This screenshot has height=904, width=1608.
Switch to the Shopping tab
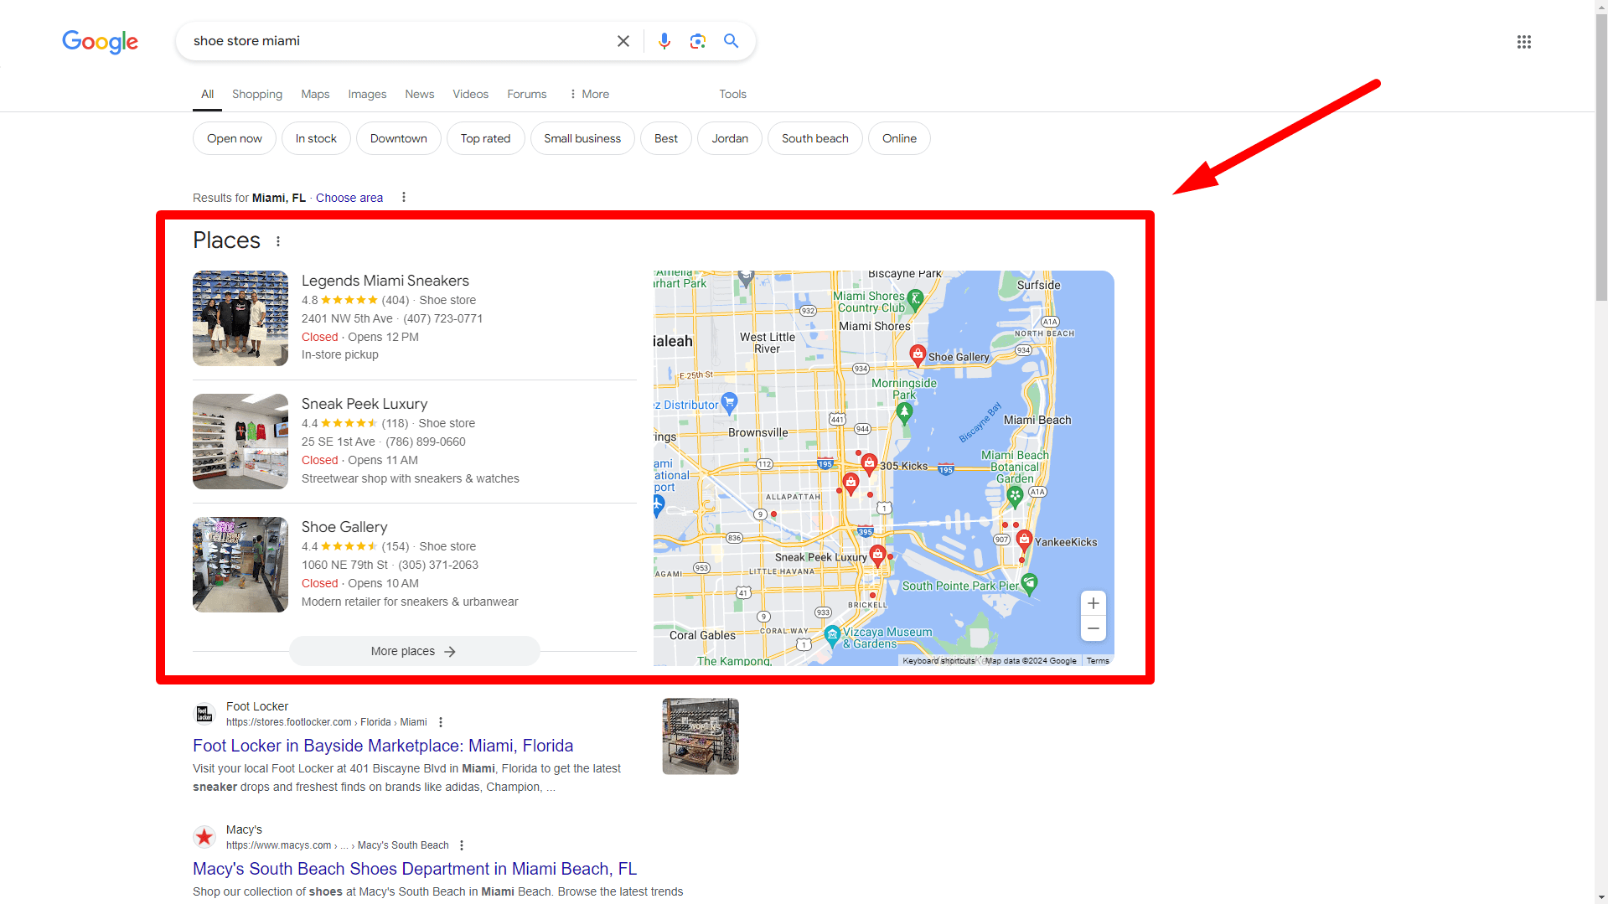tap(257, 94)
